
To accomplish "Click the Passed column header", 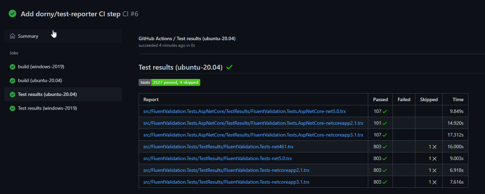I will click(x=380, y=99).
